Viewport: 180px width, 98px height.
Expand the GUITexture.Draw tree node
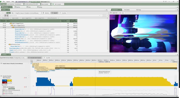click(x=9, y=44)
